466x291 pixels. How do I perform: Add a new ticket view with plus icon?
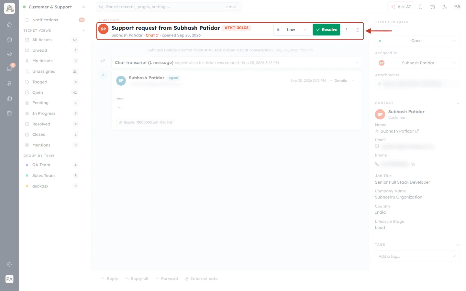point(84,30)
